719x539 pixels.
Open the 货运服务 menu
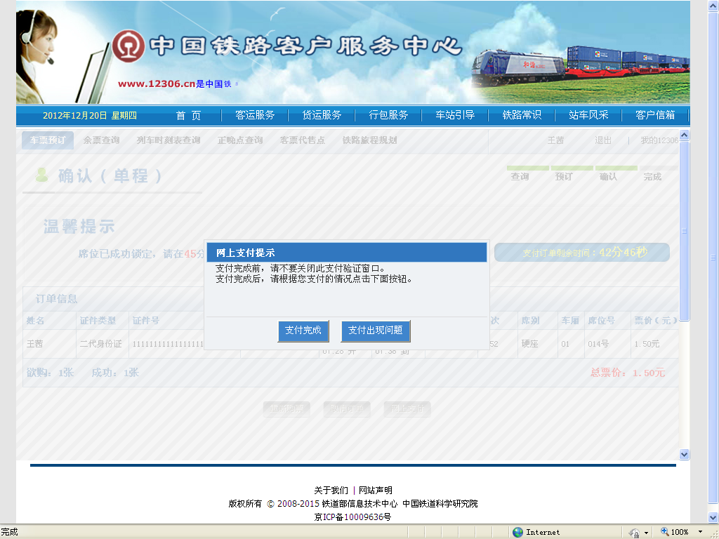pos(322,115)
